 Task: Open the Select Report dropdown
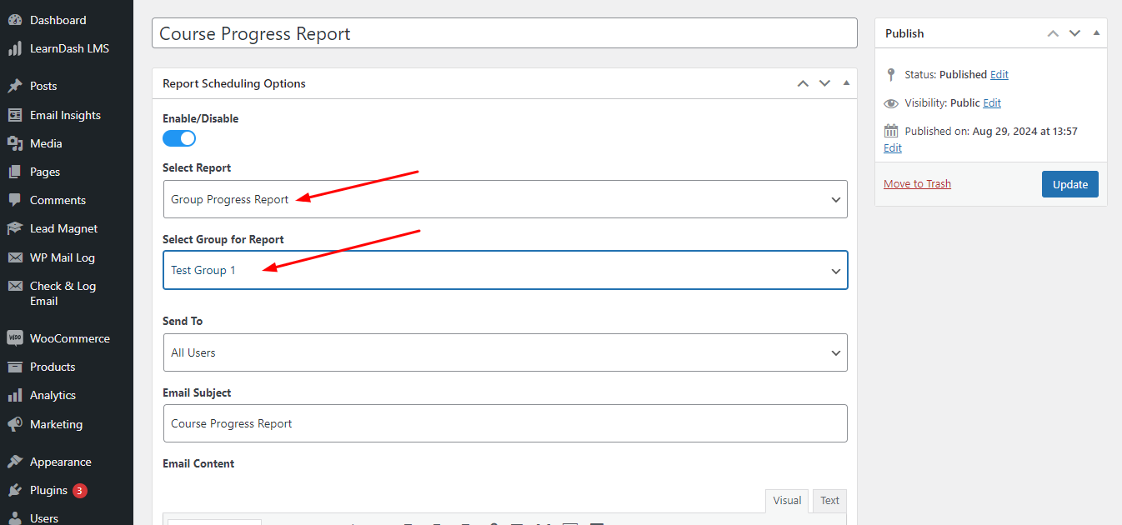click(504, 199)
